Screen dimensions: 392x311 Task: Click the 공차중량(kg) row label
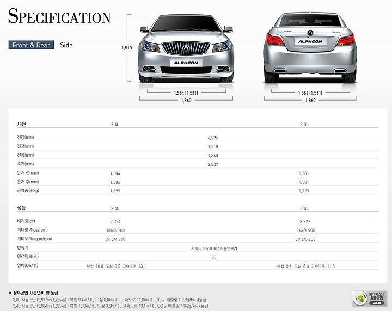28,191
